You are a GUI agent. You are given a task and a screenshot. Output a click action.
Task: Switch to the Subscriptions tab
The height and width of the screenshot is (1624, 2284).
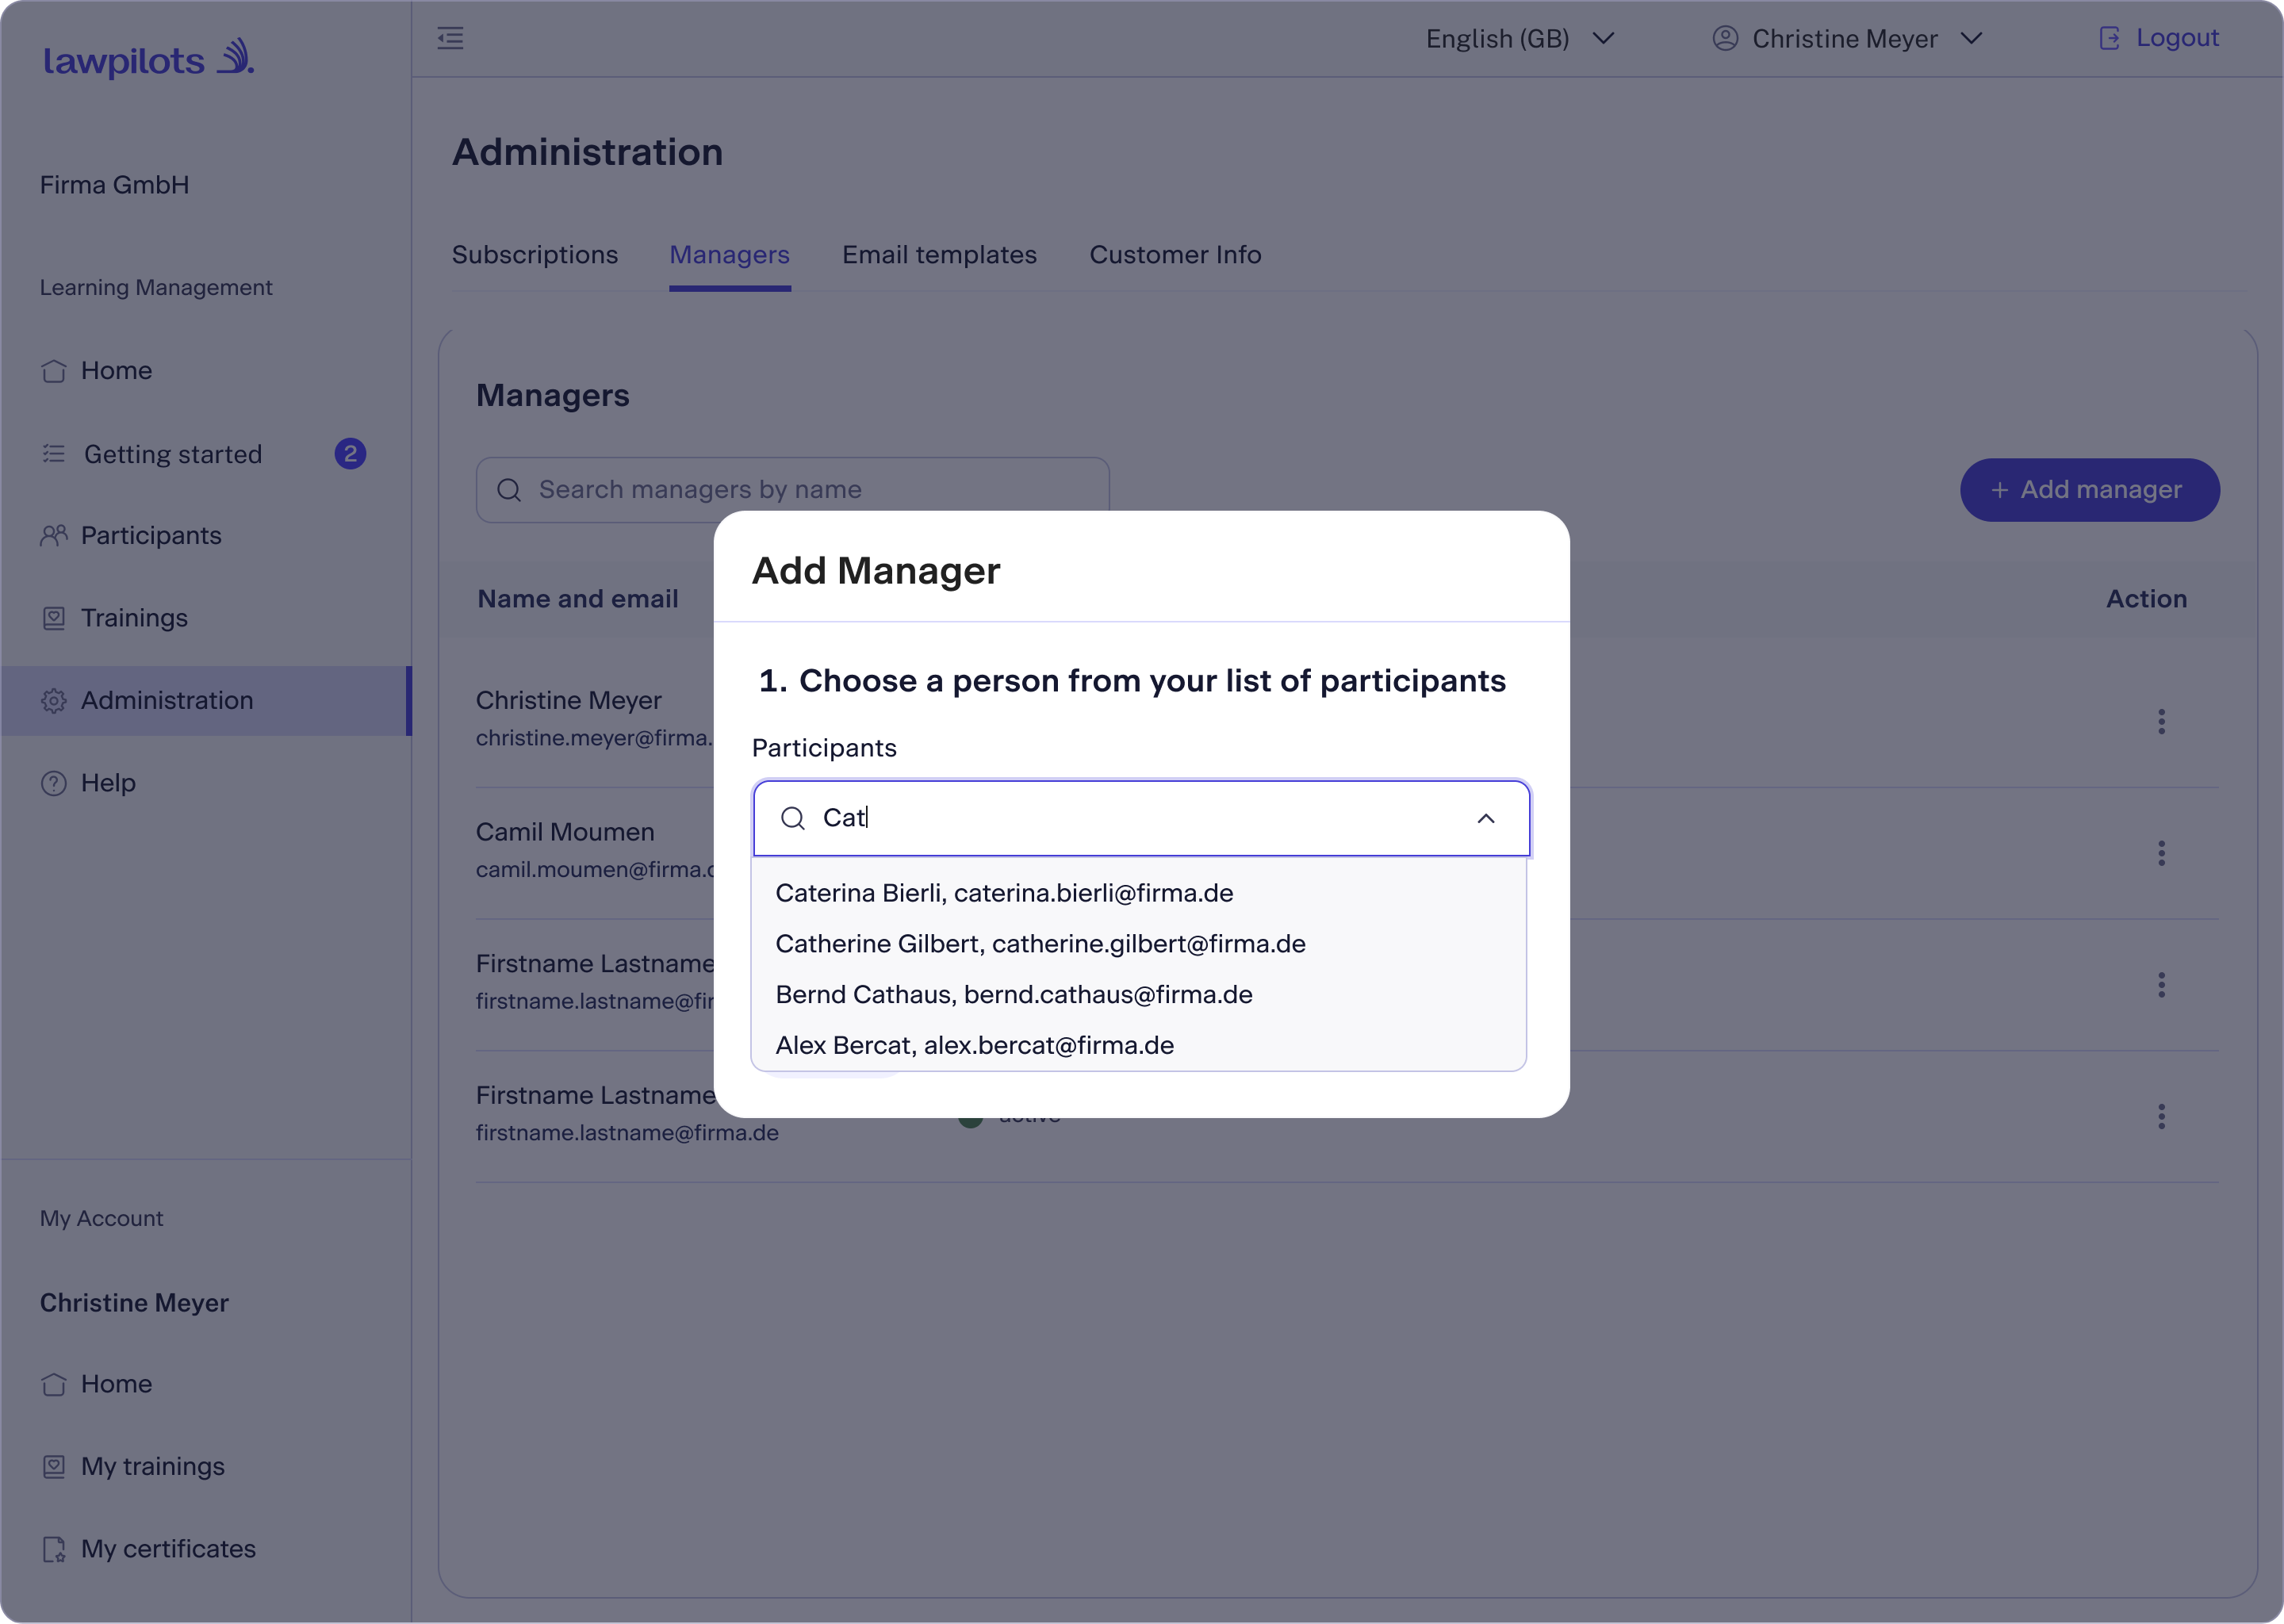click(535, 255)
